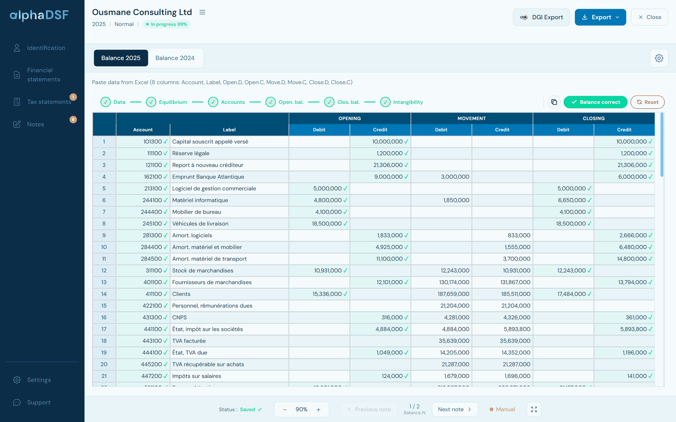676x422 pixels.
Task: Select account cell 101300
Action: pos(143,142)
